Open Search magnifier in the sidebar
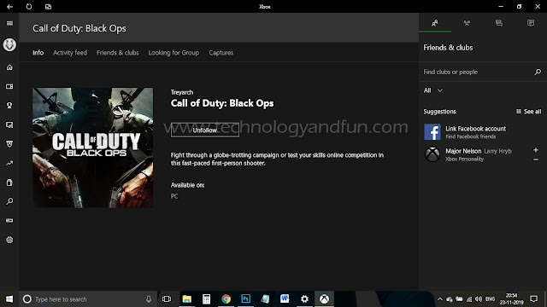This screenshot has height=307, width=547. [9, 201]
